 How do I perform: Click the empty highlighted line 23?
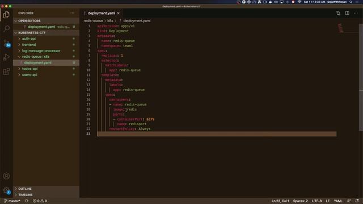[217, 134]
